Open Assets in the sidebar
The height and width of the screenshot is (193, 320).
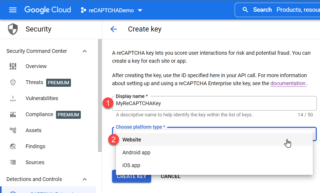[x=33, y=130]
